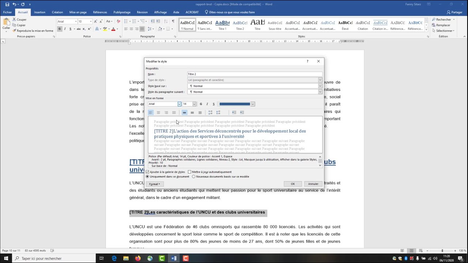This screenshot has height=263, width=468.
Task: Apply italic in the Modifier le style dialog
Action: pos(207,104)
